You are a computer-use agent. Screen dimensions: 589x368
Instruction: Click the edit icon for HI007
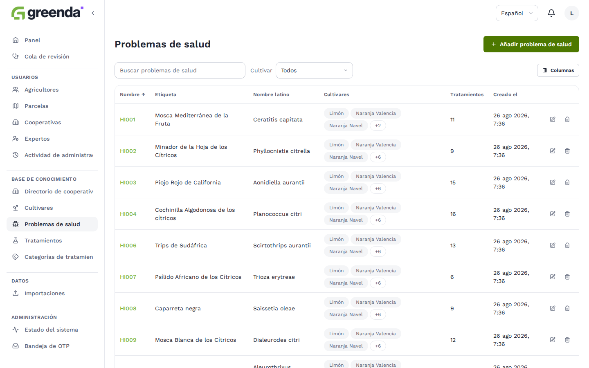click(553, 277)
